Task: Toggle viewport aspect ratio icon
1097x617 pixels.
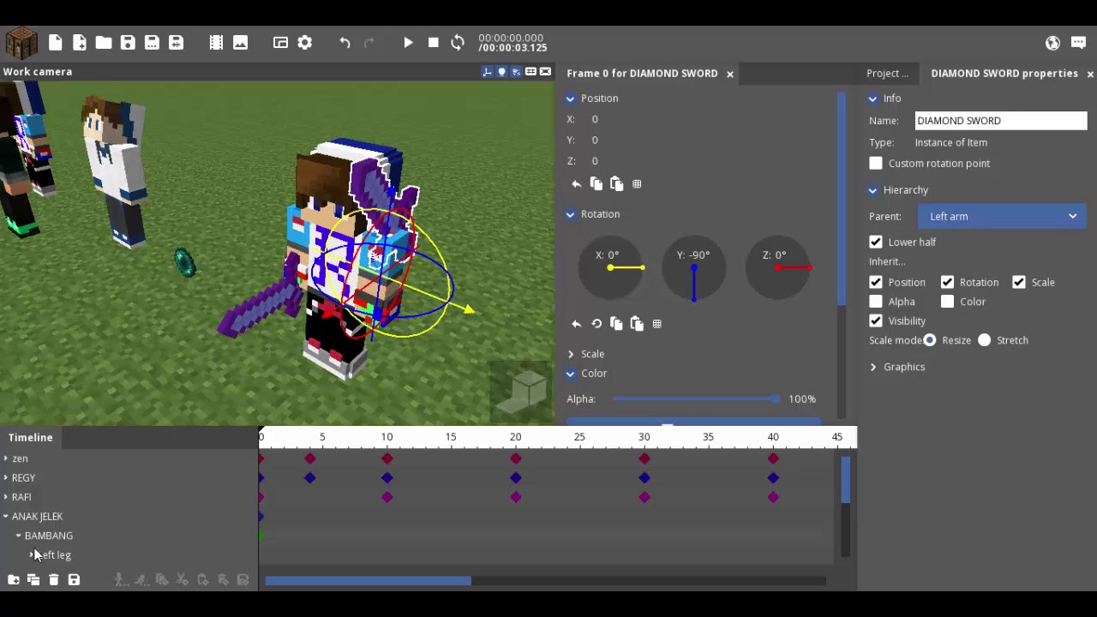Action: [x=545, y=72]
